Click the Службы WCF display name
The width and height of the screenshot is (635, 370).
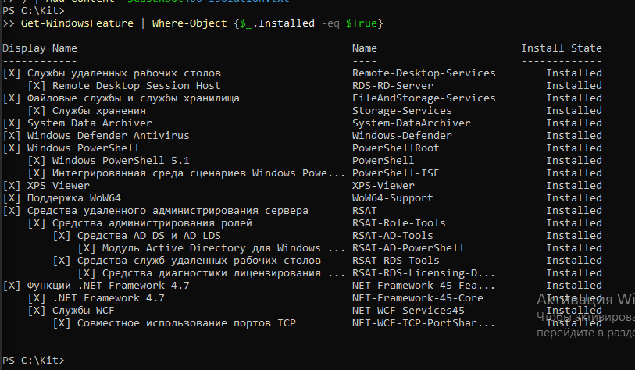click(x=83, y=311)
